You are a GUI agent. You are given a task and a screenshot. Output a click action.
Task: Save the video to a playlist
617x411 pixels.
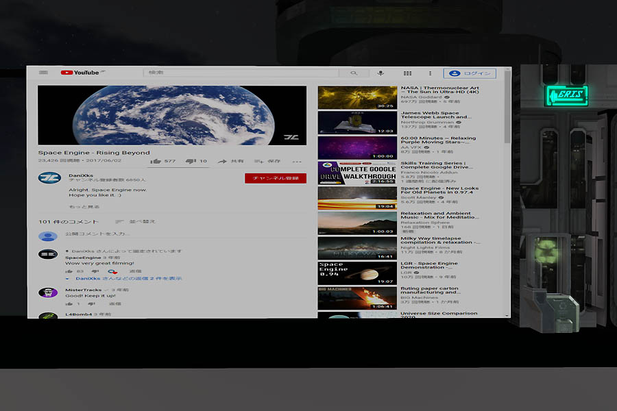coord(267,161)
